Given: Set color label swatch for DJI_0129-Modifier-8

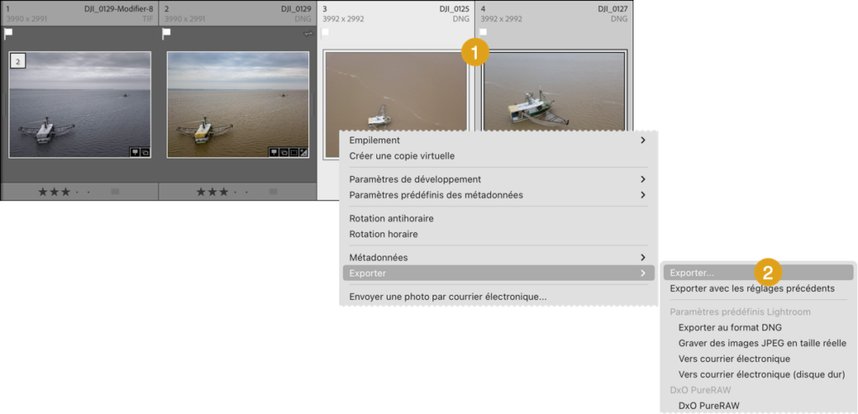Looking at the screenshot, I should click(115, 192).
